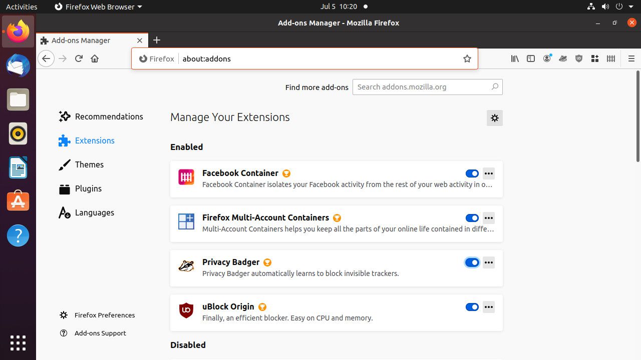
Task: Click Multi-Account Containers recommended trophy badge
Action: 337,218
